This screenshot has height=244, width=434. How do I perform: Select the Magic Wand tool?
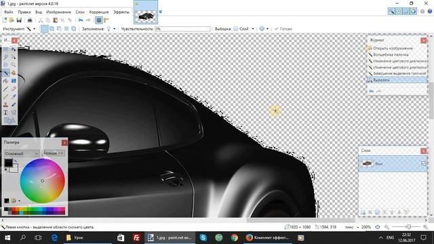point(6,73)
